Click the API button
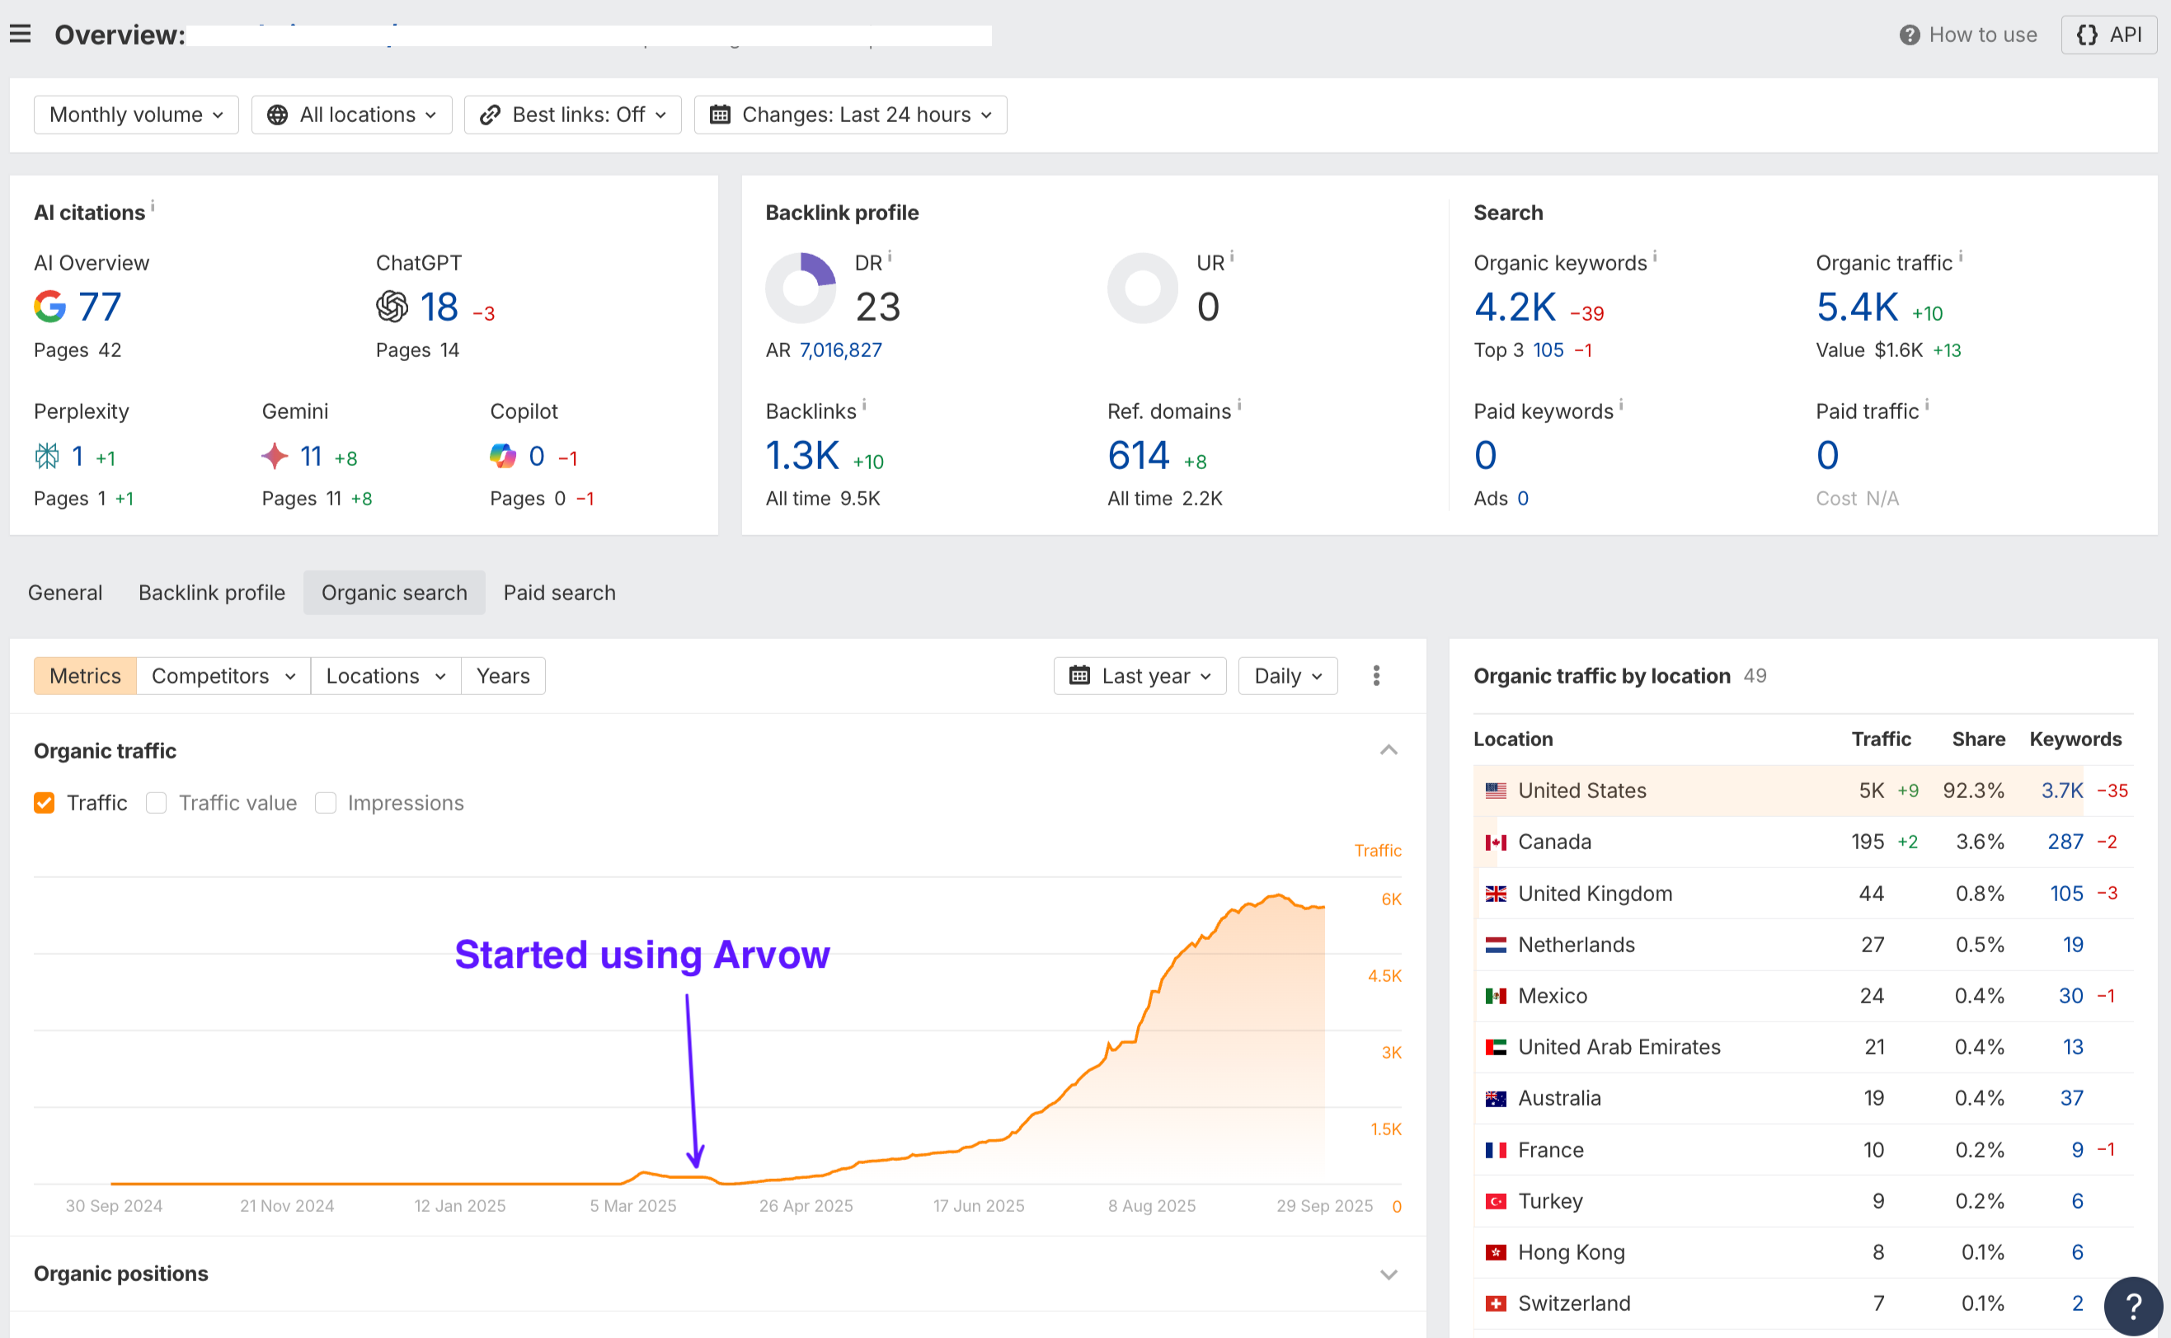The height and width of the screenshot is (1338, 2171). tap(2108, 35)
